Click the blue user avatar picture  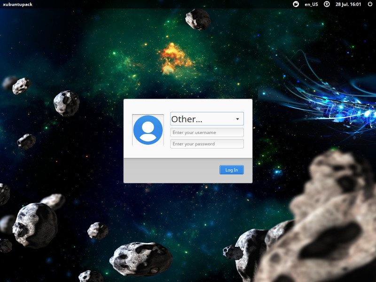148,130
